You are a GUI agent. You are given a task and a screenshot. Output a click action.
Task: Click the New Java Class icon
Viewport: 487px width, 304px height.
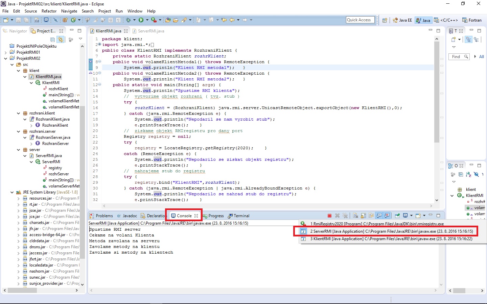point(73,20)
